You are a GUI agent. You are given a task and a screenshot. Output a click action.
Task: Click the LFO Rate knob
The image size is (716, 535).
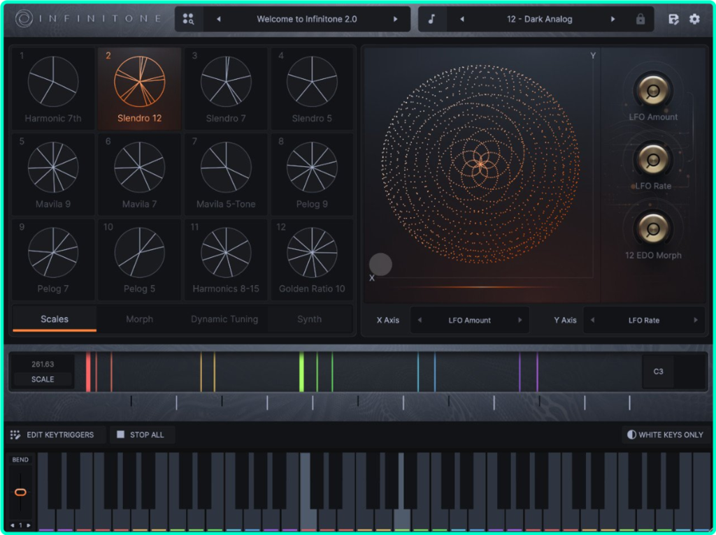pyautogui.click(x=652, y=159)
